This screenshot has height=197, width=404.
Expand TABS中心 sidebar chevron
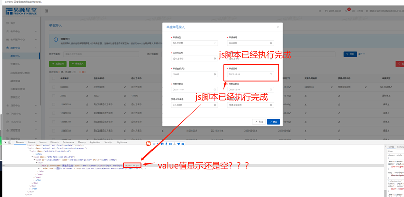point(36,114)
